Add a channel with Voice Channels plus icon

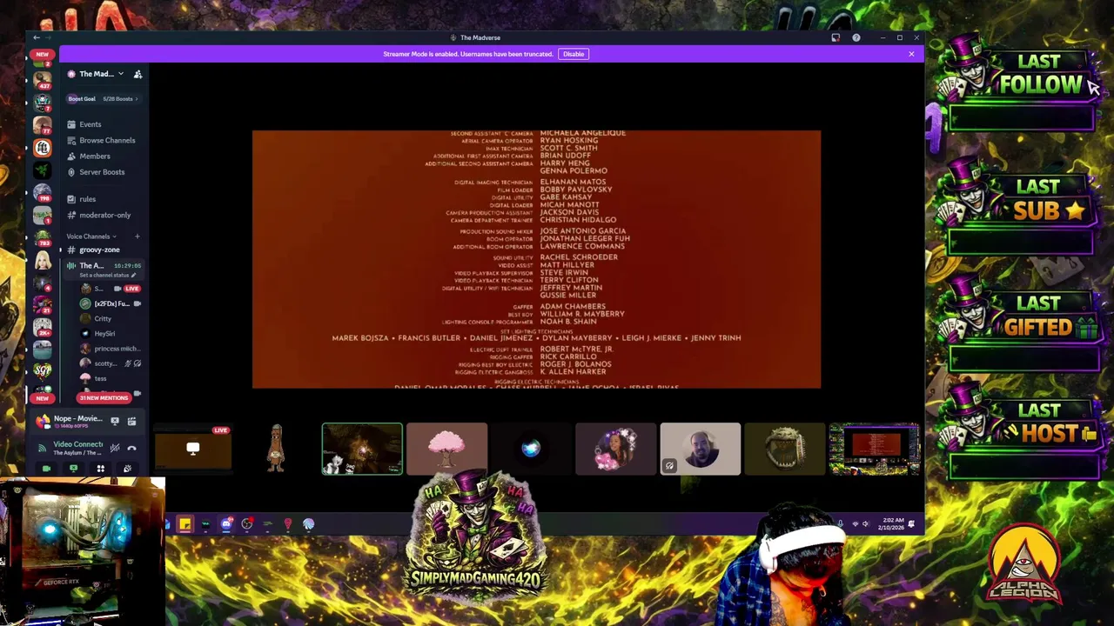tap(137, 236)
